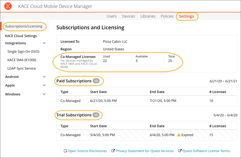241x158 pixels.
Task: Open Single Sign-On (SSO) integration
Action: coord(23,51)
